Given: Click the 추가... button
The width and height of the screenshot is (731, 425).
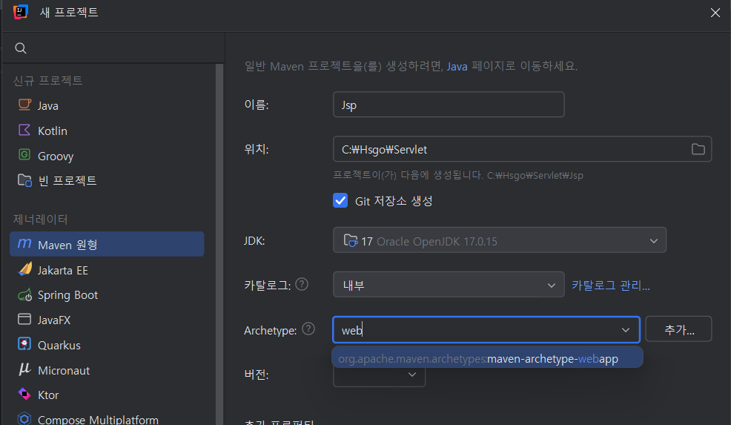Looking at the screenshot, I should point(678,329).
